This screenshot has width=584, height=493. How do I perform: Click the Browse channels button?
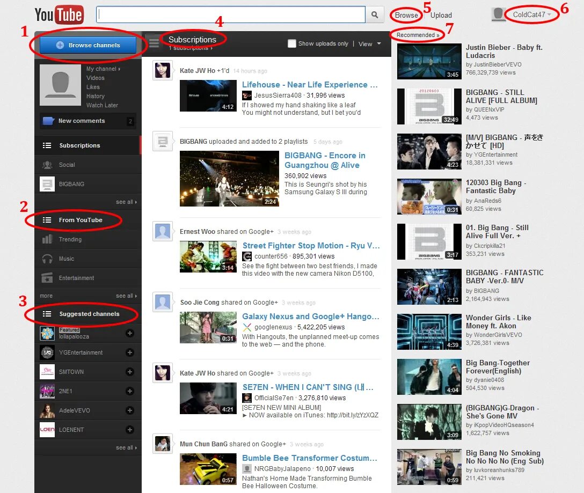coord(88,45)
